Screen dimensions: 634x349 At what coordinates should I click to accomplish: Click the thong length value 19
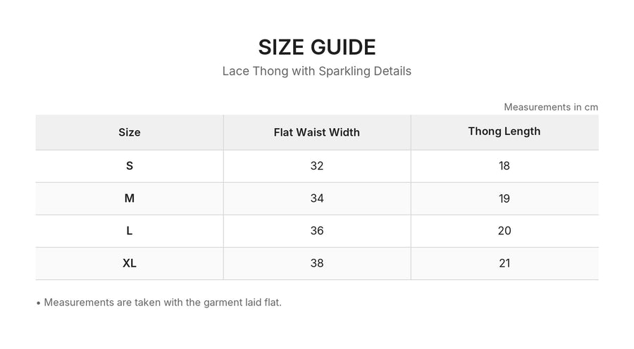[x=504, y=198]
